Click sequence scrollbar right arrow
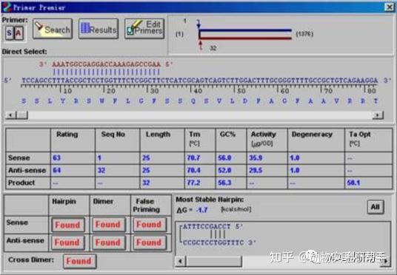 378,115
